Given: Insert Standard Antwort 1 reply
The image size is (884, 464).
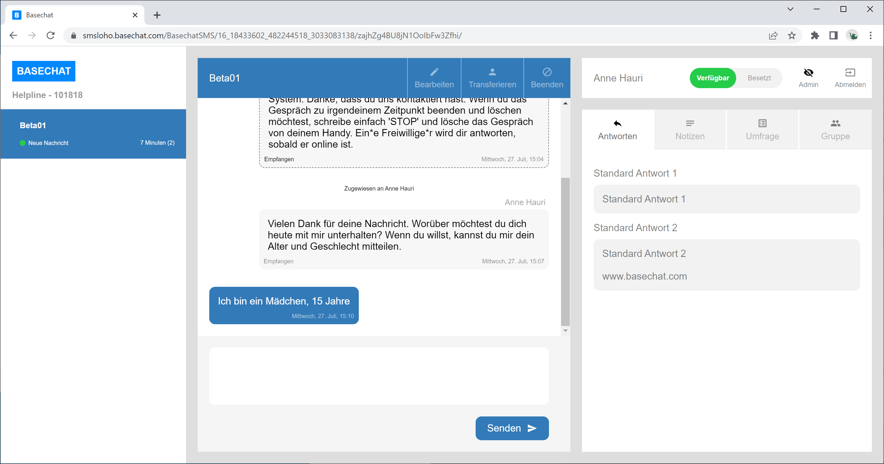Looking at the screenshot, I should [727, 199].
